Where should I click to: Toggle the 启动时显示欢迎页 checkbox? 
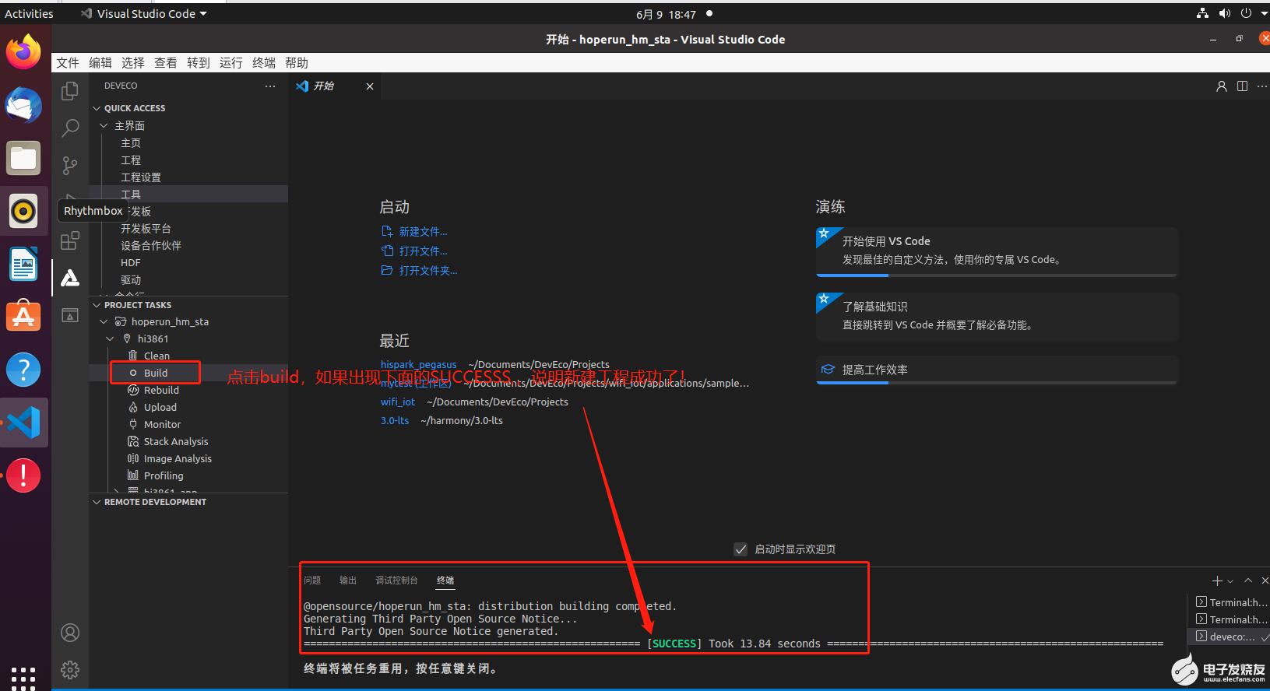(741, 549)
